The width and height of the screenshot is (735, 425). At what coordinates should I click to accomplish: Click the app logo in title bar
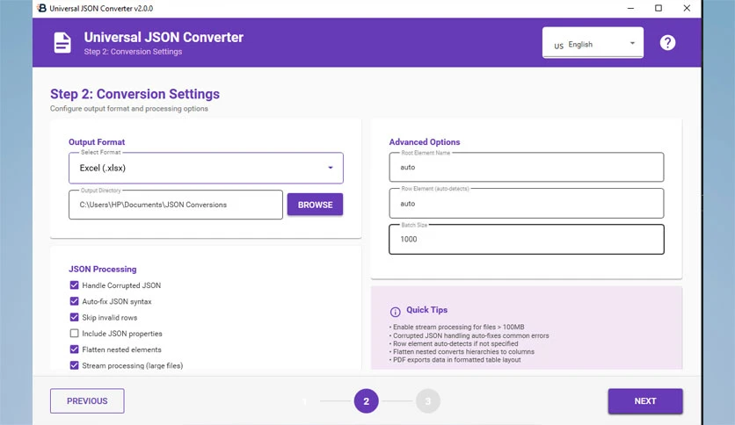click(41, 8)
